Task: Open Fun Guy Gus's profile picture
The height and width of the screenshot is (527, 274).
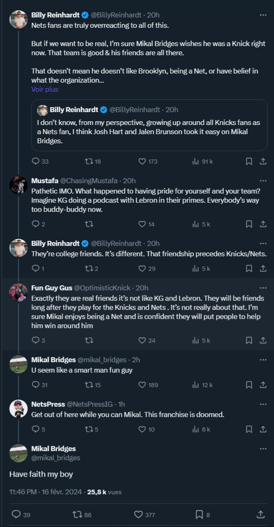Action: (18, 292)
